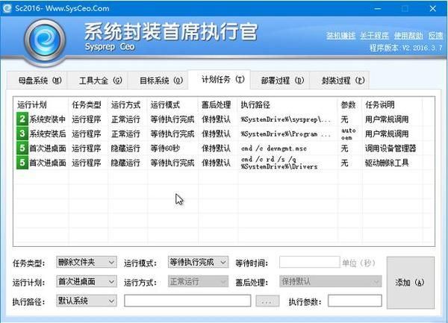Screen dimensions: 448x323
Task: Select the green 2 icon for 系统安装中
Action: pyautogui.click(x=22, y=119)
